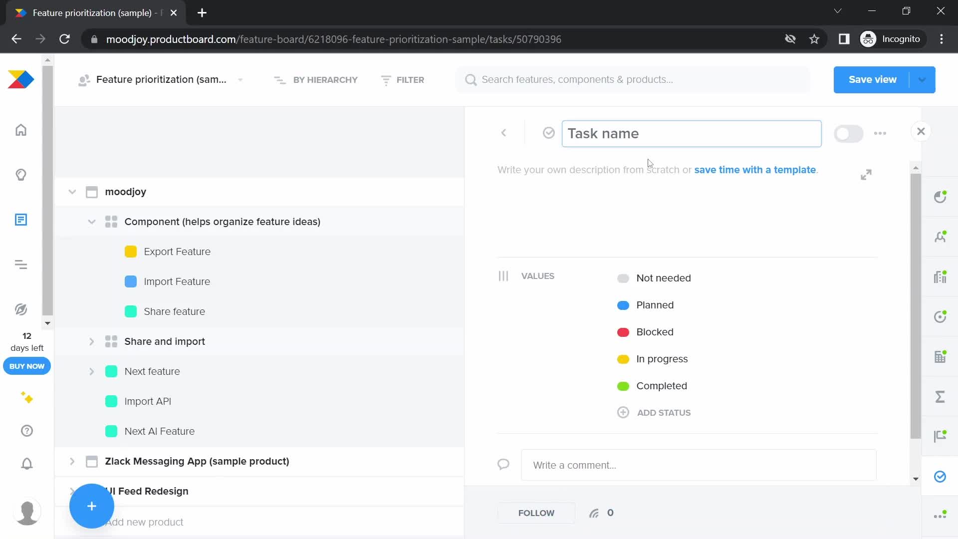This screenshot has height=539, width=958.
Task: Click the blue Import Feature swatch
Action: click(x=131, y=281)
